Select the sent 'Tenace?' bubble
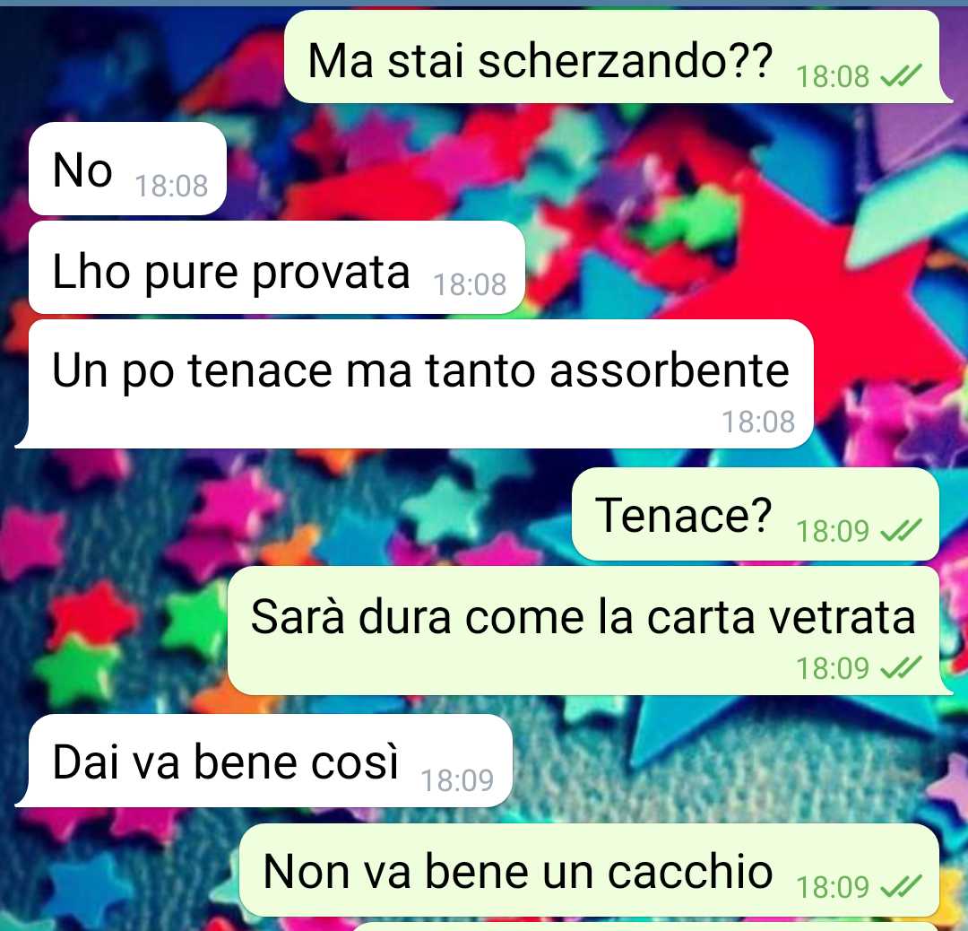This screenshot has height=931, width=968. pyautogui.click(x=756, y=514)
